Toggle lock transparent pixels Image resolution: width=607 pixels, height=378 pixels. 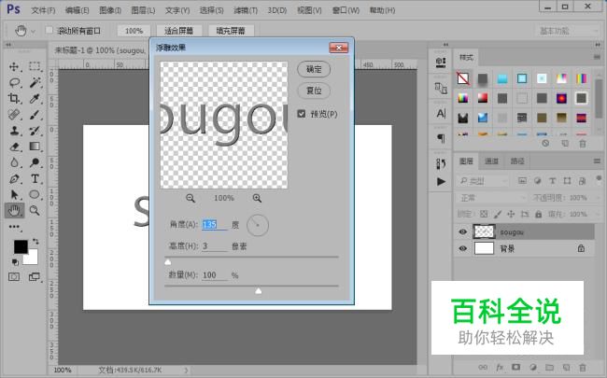pos(484,214)
